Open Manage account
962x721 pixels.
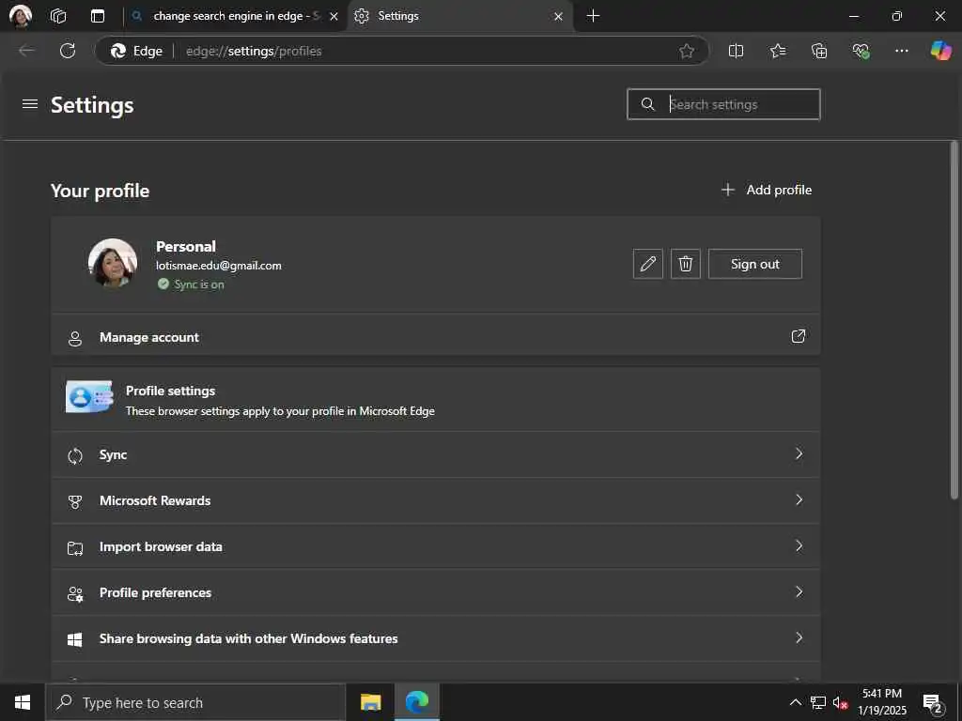tap(436, 337)
